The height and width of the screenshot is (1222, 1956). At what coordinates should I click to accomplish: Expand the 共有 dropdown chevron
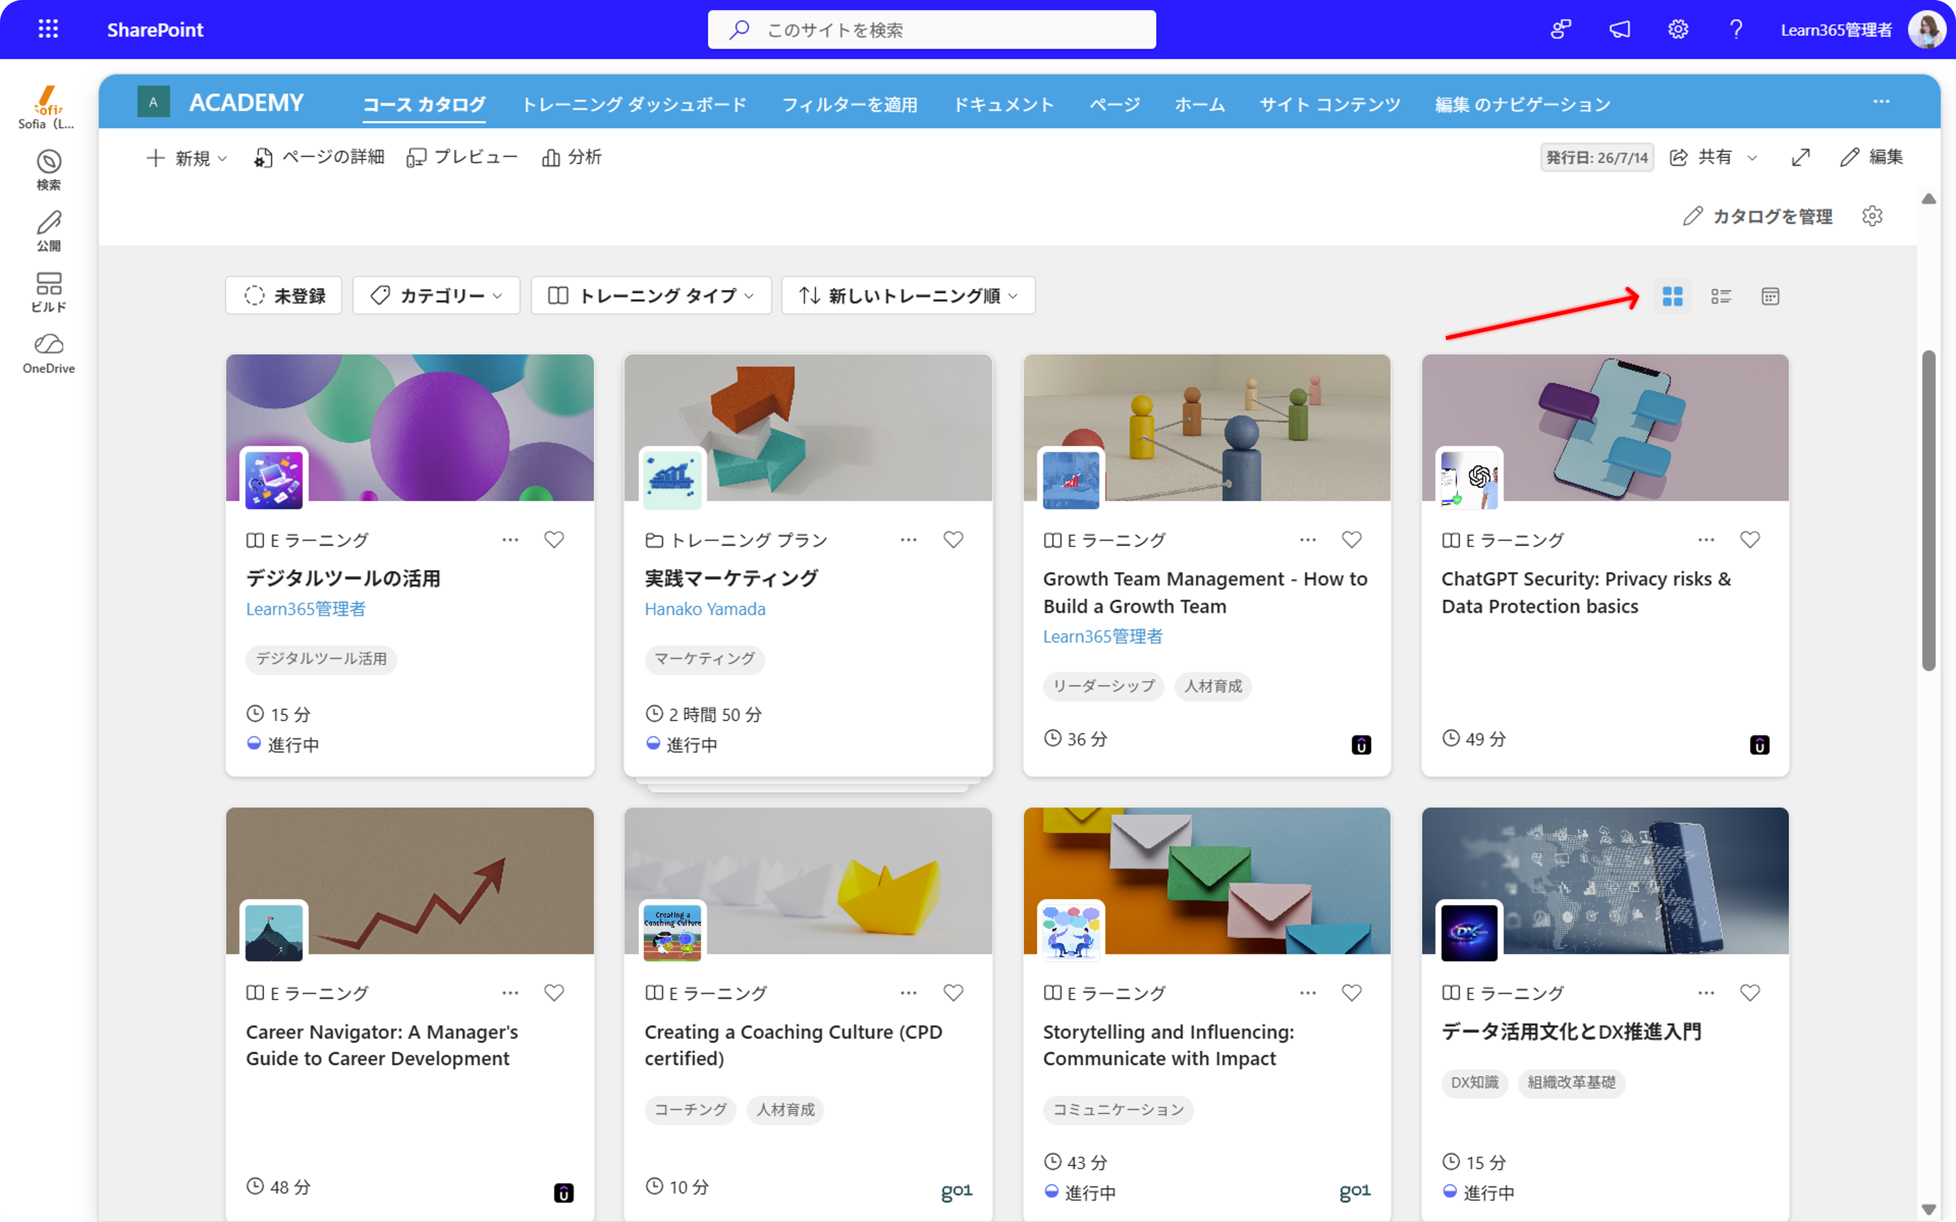pos(1752,158)
